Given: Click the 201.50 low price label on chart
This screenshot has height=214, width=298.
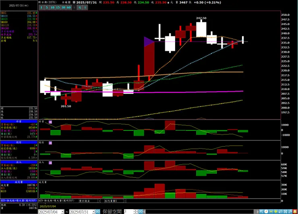Looking at the screenshot, I should tap(66, 106).
